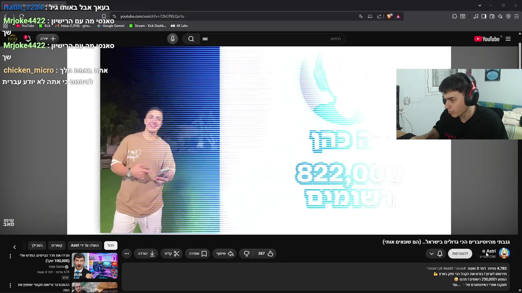Click the YouTube logo

pos(487,39)
